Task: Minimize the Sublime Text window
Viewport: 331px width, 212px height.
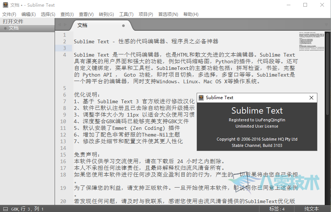Action: (x=289, y=5)
